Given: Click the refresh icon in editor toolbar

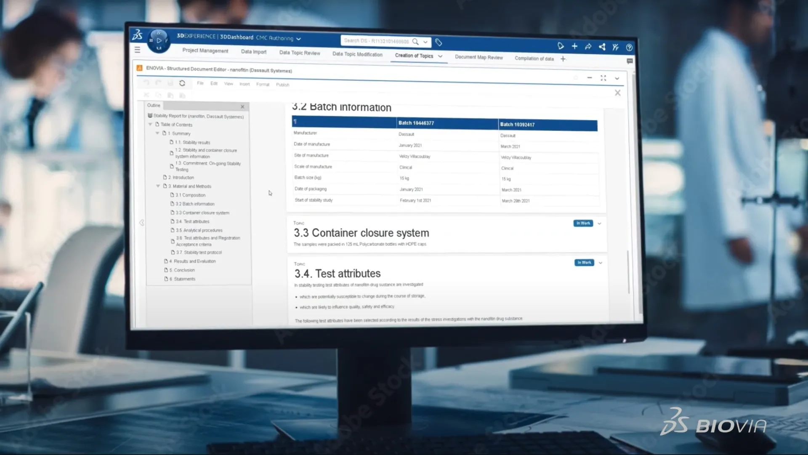Looking at the screenshot, I should pyautogui.click(x=182, y=83).
